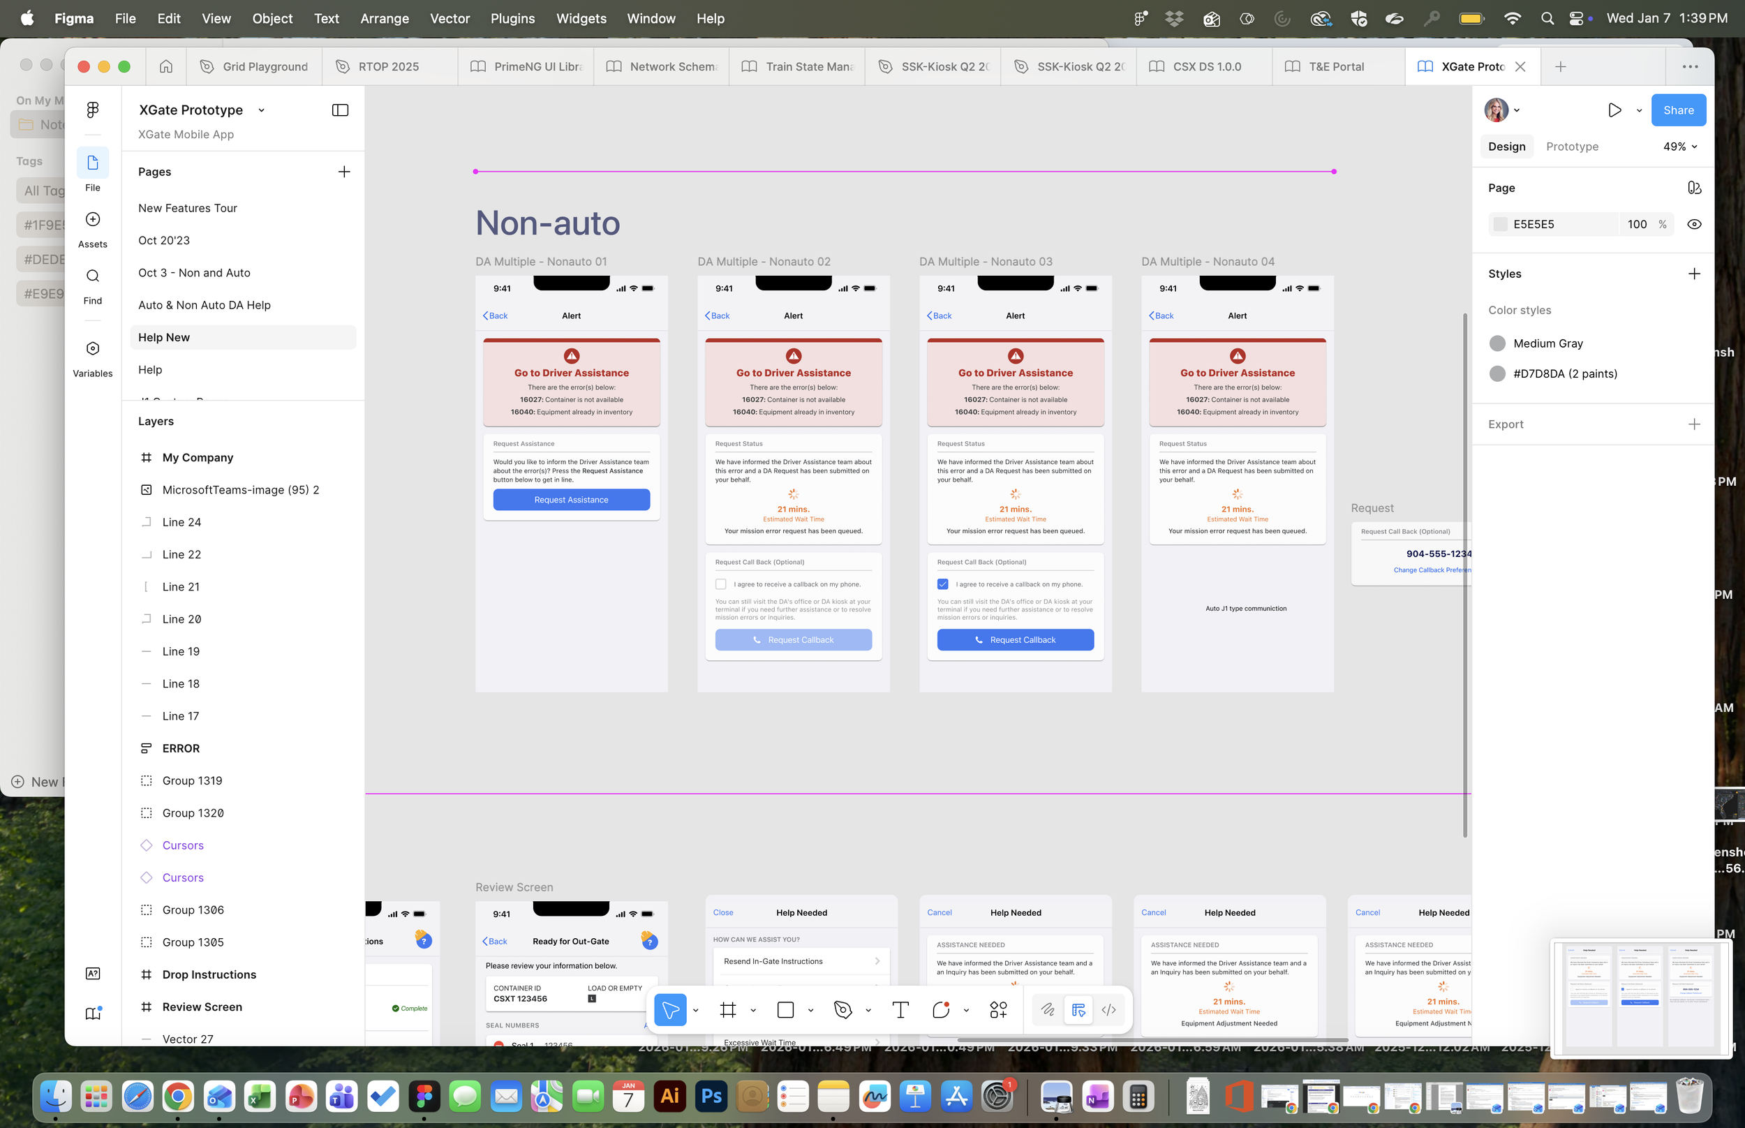Image resolution: width=1745 pixels, height=1128 pixels.
Task: Open the Arrange menu
Action: coord(384,18)
